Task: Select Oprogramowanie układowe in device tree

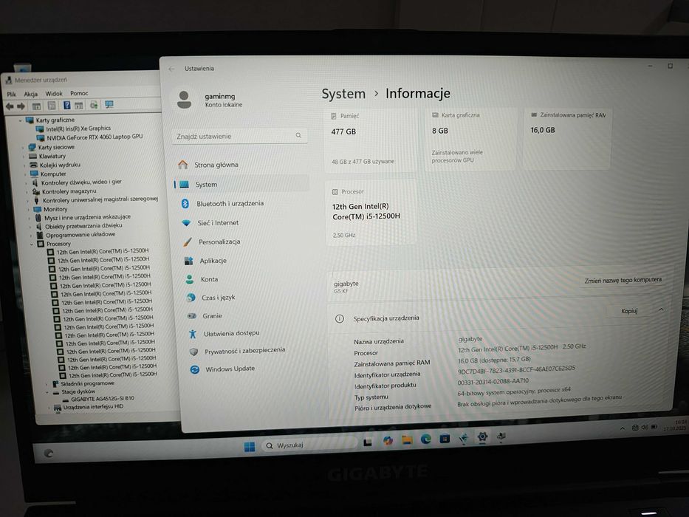Action: coord(80,235)
